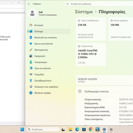Go back with the Settings arrow

(29, 4)
